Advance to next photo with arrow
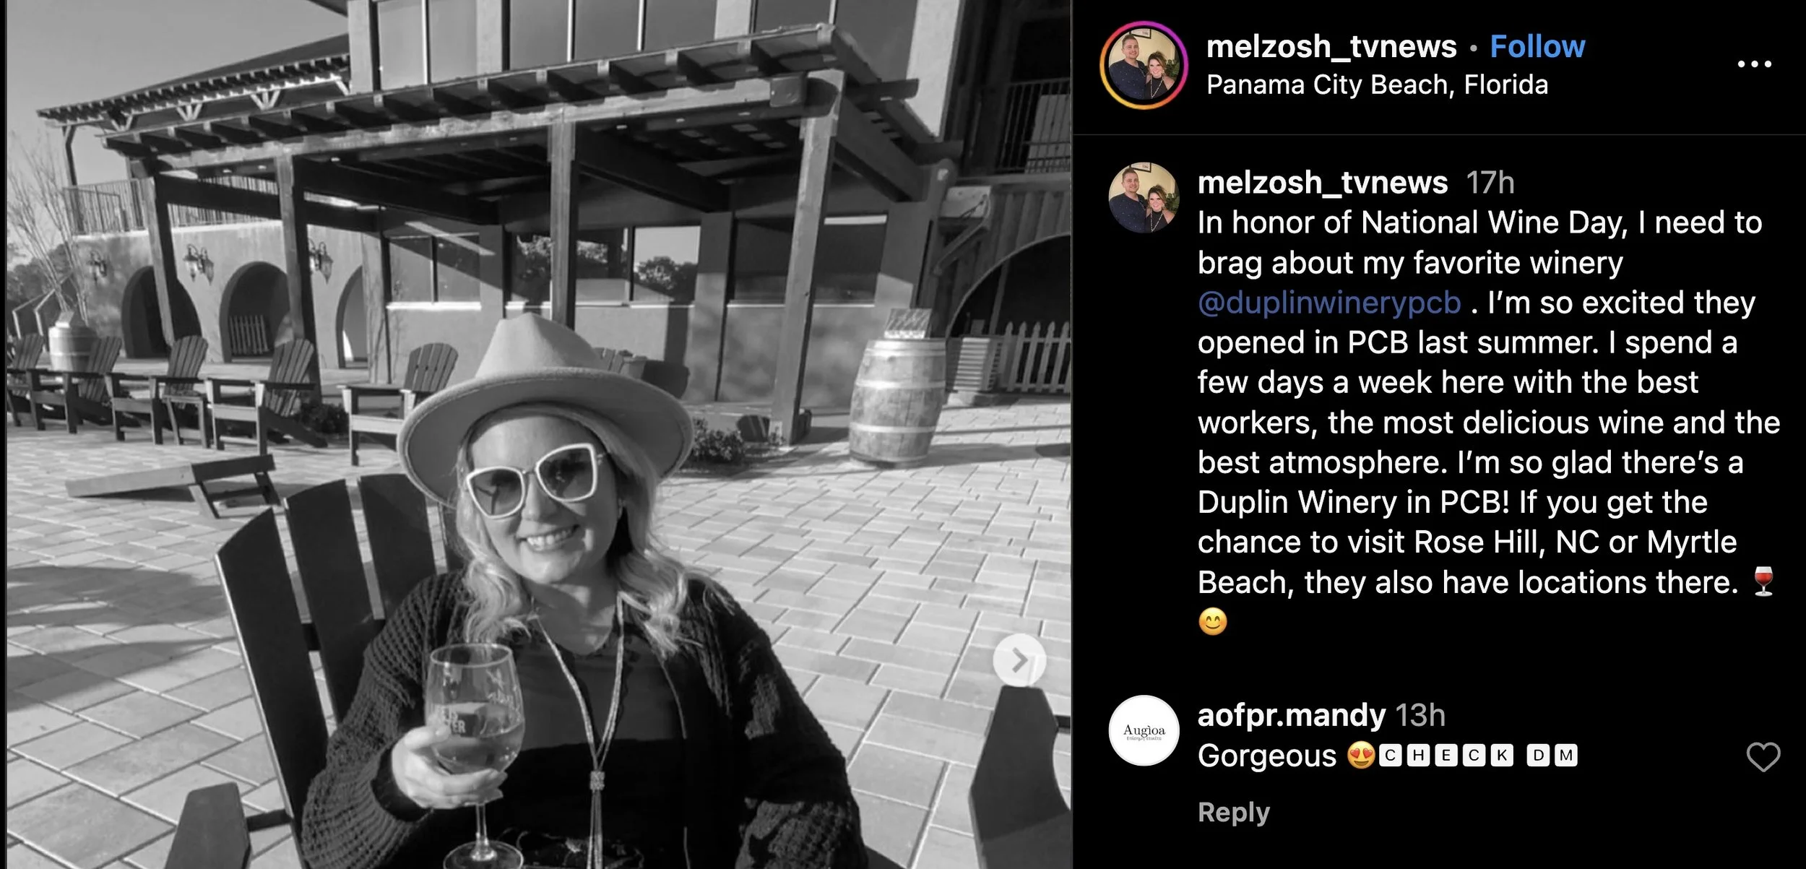Viewport: 1806px width, 869px height. 1019,660
